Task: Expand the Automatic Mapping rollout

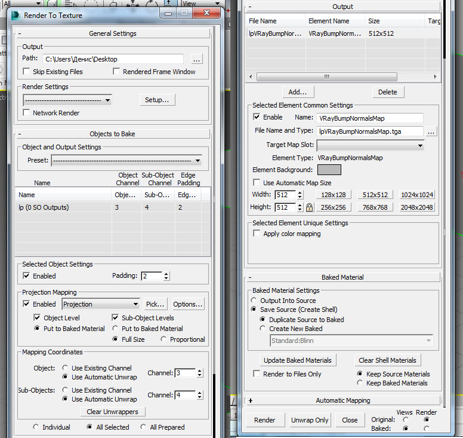Action: [x=342, y=400]
